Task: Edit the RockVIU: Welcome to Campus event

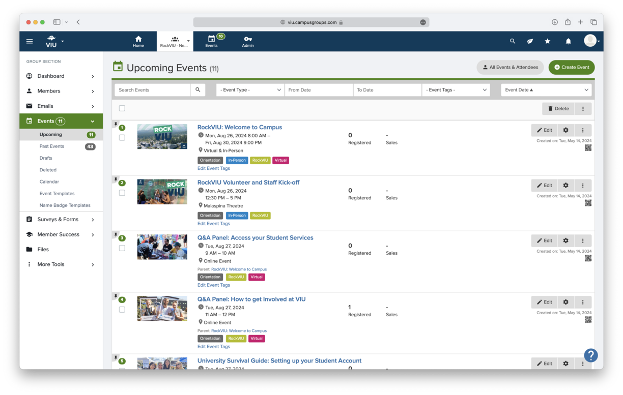Action: pos(545,130)
